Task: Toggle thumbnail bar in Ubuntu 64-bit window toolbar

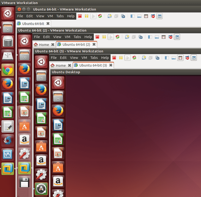Action: pos(139,16)
